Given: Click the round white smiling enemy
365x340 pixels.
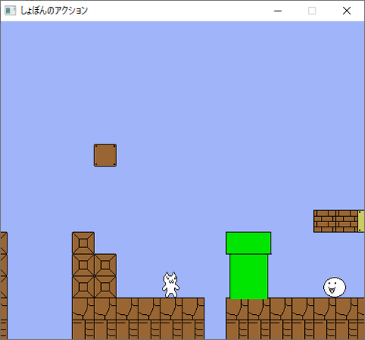Looking at the screenshot, I should [x=335, y=287].
